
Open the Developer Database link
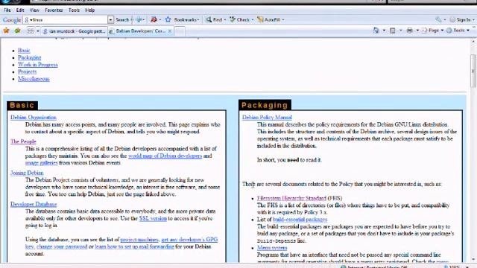point(34,204)
